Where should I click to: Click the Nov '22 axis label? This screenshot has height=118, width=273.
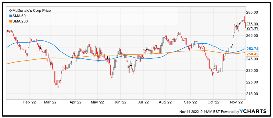236,102
